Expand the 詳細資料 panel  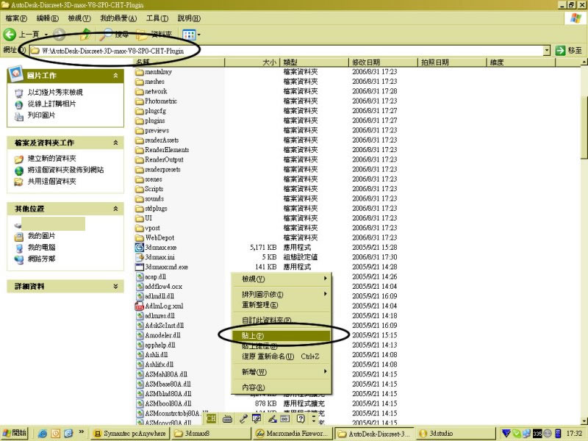115,286
